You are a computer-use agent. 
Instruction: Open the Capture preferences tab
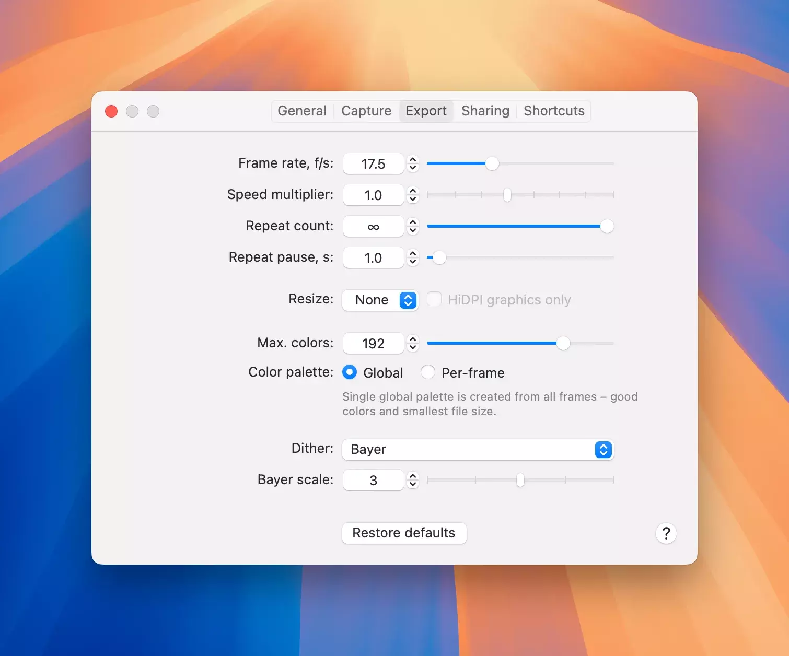pos(366,111)
